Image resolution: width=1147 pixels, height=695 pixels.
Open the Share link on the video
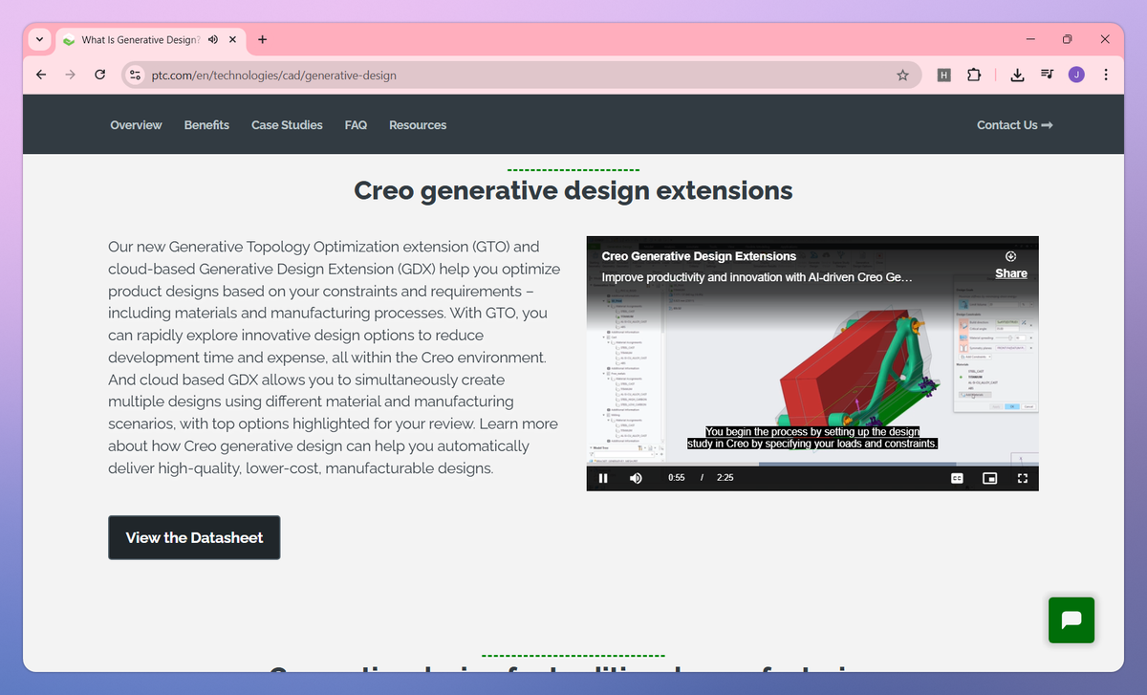click(x=1010, y=273)
